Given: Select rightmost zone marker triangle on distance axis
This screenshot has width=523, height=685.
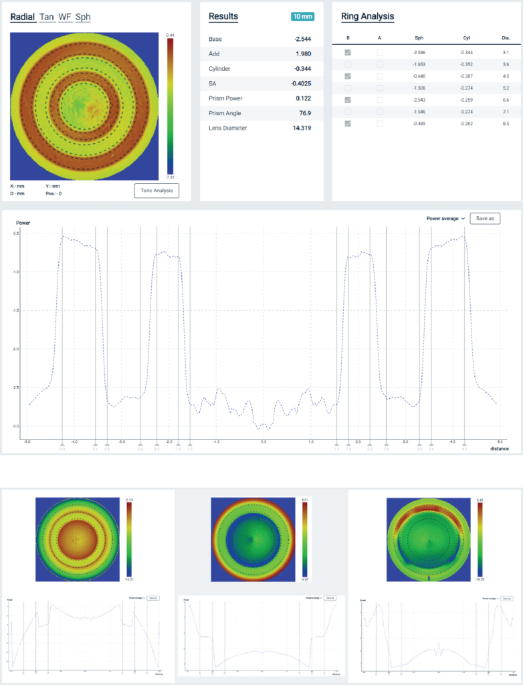Looking at the screenshot, I should point(464,444).
